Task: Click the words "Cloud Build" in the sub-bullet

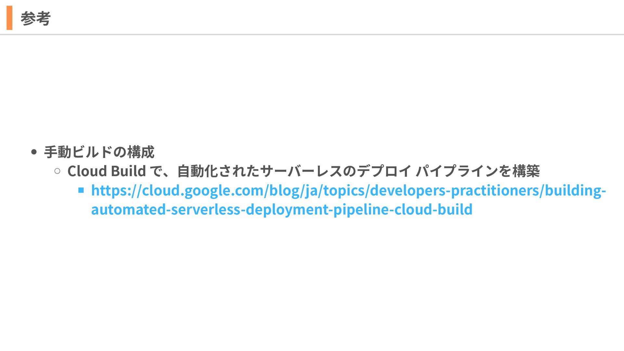Action: [107, 171]
